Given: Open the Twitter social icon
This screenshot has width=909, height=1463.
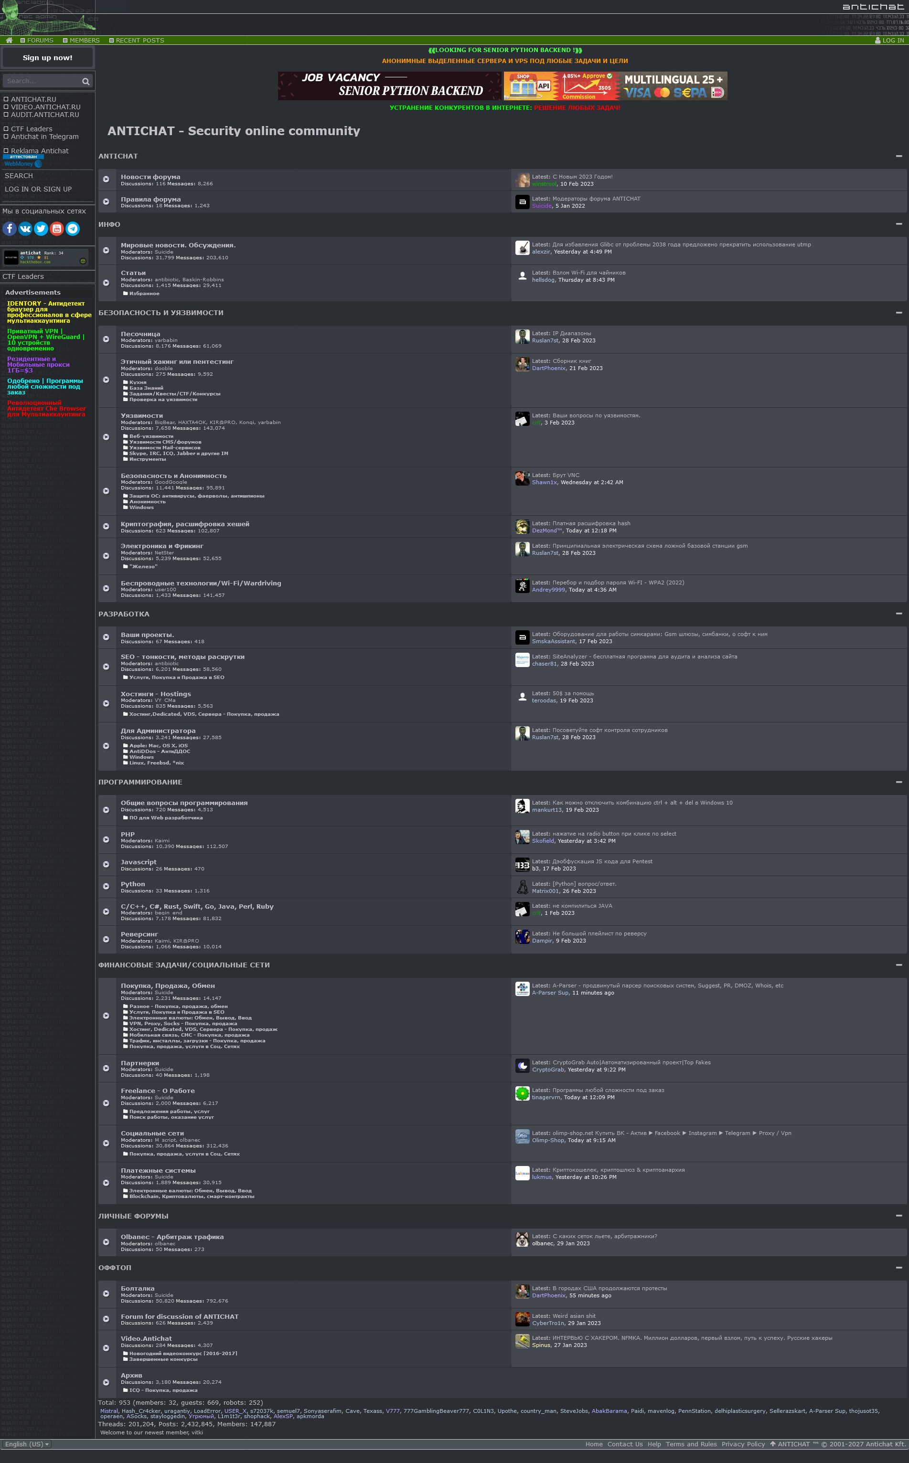Looking at the screenshot, I should point(41,228).
